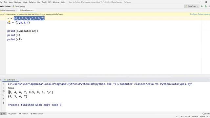This screenshot has width=210, height=118.
Task: Open the VCS menu
Action: click(x=50, y=2)
